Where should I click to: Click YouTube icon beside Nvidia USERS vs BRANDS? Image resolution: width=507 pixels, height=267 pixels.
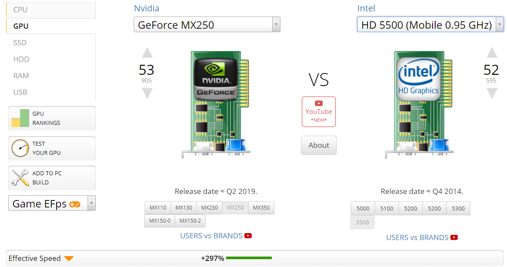[x=248, y=236]
